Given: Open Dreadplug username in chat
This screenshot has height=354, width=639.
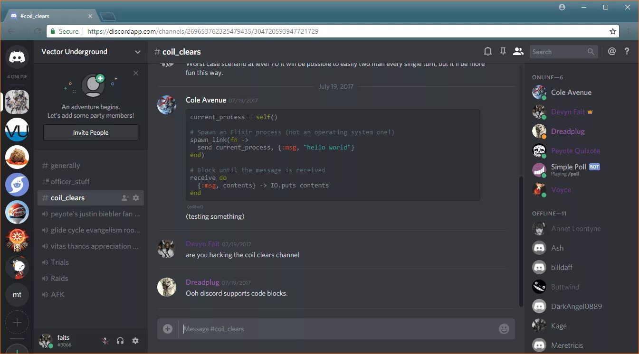Looking at the screenshot, I should tap(202, 282).
